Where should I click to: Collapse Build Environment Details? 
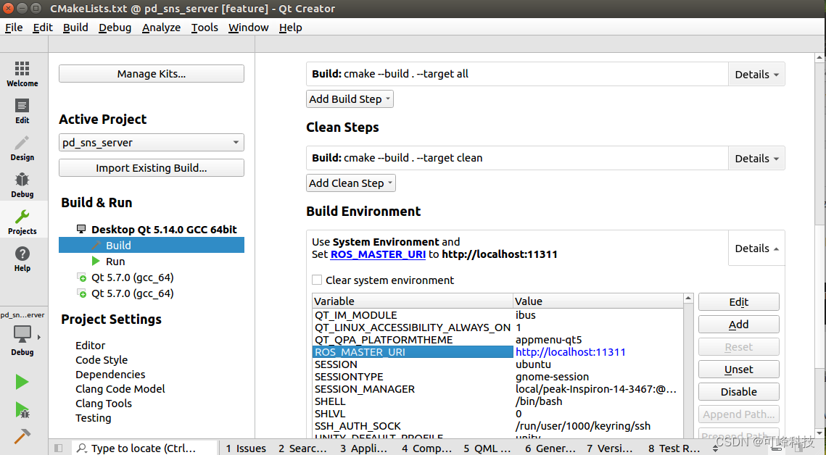click(x=756, y=249)
